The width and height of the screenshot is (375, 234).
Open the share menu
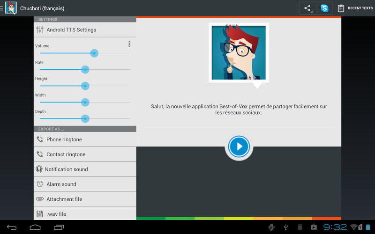coord(308,8)
